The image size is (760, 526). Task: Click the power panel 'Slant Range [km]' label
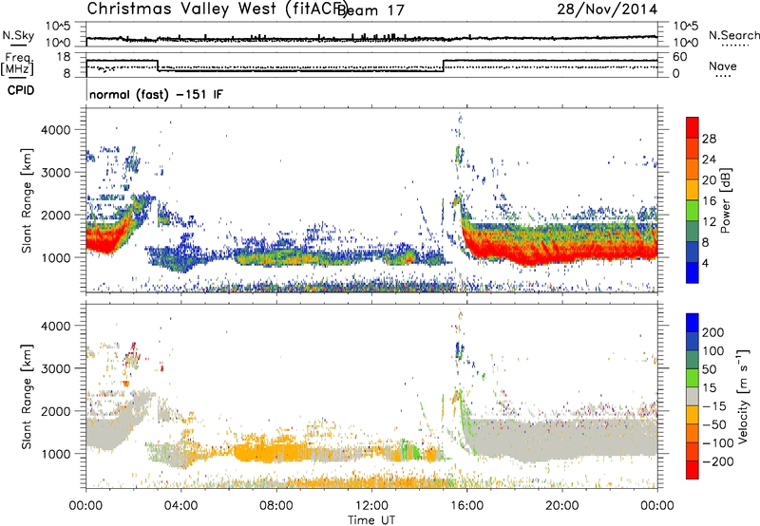tap(27, 200)
